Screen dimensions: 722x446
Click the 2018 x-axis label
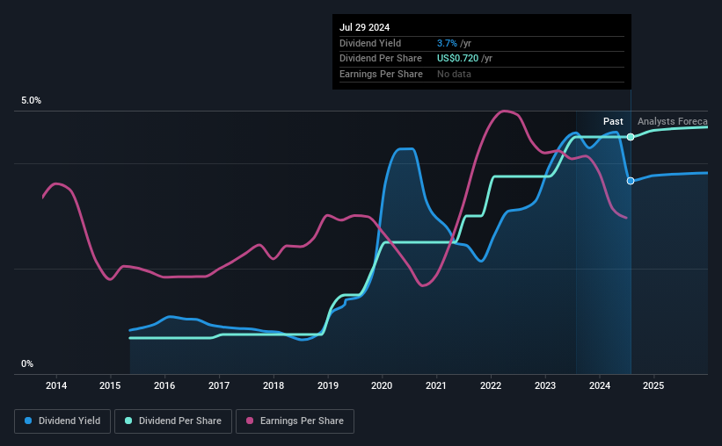pyautogui.click(x=273, y=385)
